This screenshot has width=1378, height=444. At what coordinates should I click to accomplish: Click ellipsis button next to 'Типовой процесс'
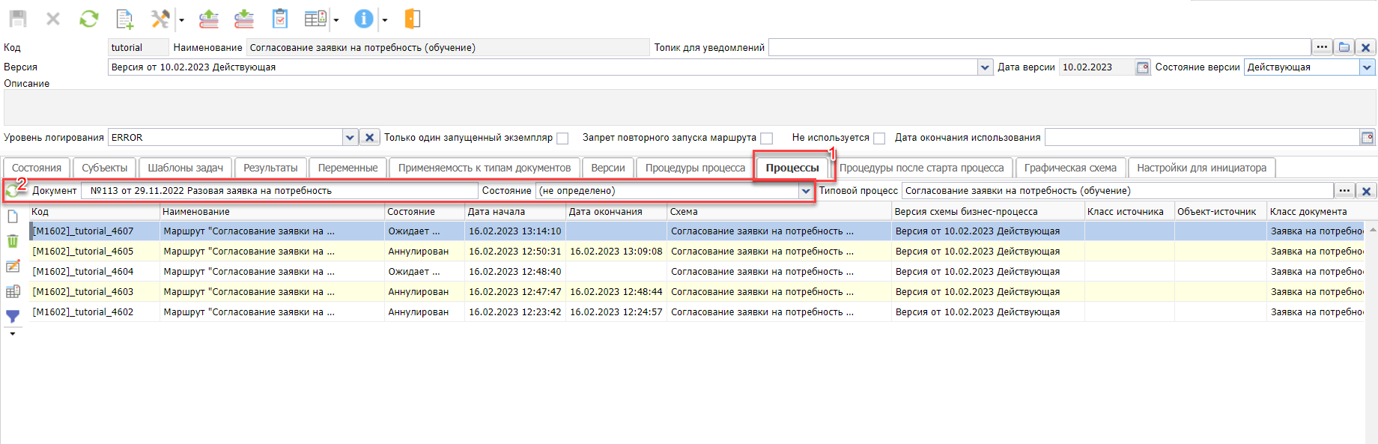point(1344,191)
